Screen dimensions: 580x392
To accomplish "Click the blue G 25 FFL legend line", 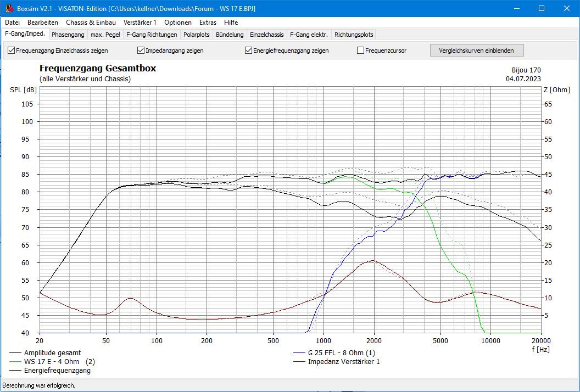I will [x=299, y=353].
